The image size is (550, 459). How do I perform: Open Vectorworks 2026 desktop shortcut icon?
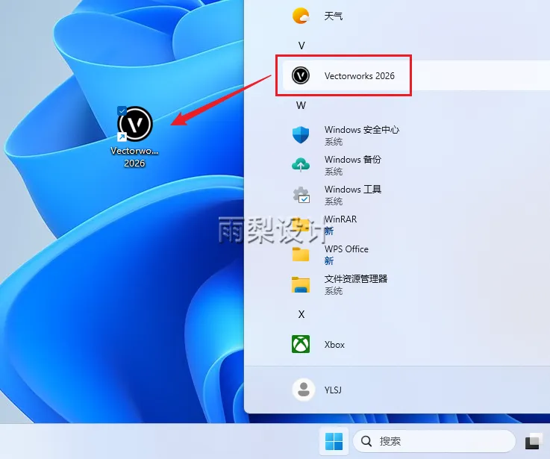(x=134, y=124)
